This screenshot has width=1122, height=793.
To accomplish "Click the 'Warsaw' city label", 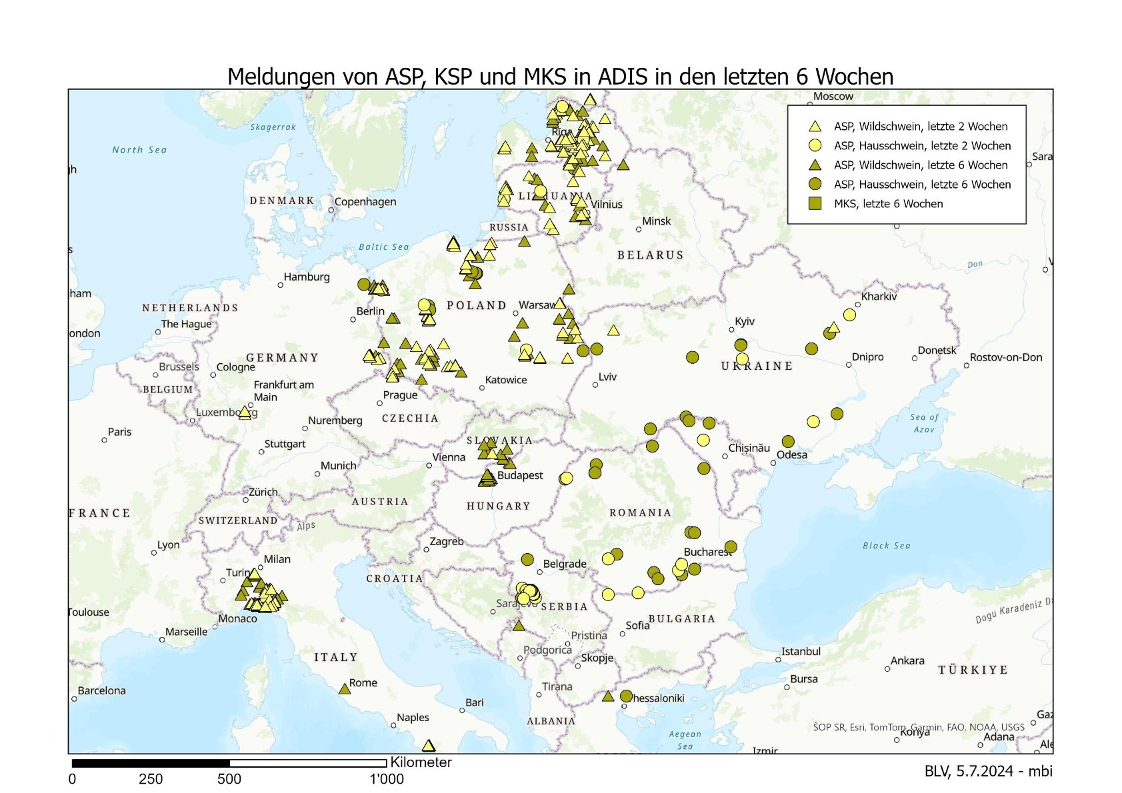I will (537, 305).
